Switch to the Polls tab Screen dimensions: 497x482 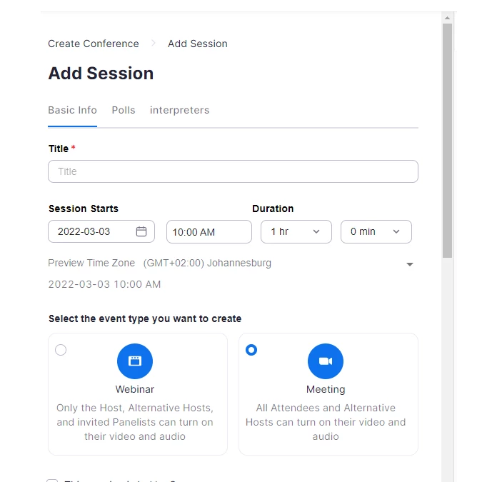pos(124,110)
